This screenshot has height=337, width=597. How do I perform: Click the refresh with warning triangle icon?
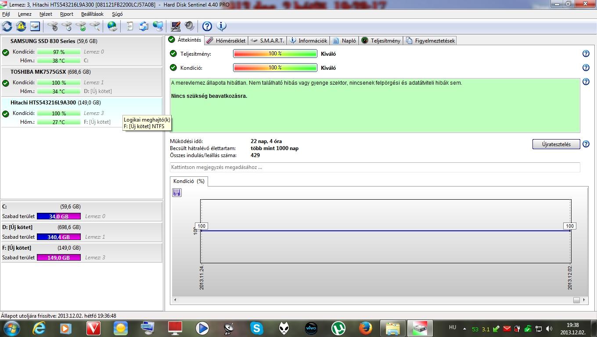(21, 26)
